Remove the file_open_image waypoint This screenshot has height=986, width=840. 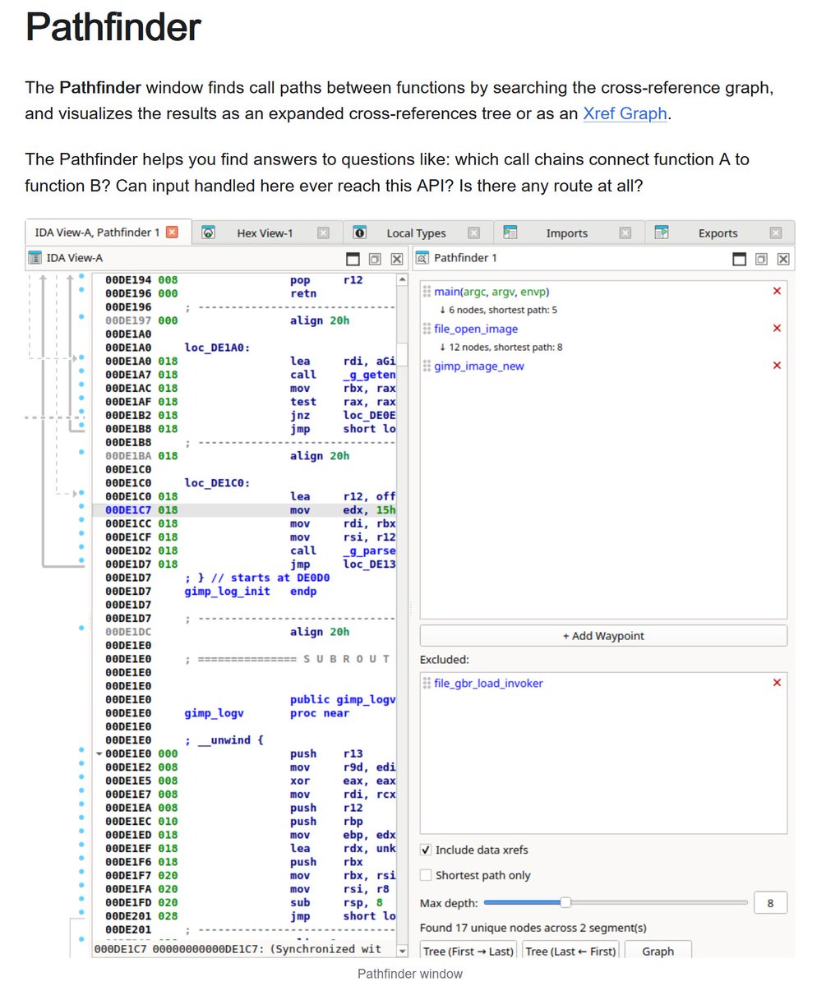point(777,329)
